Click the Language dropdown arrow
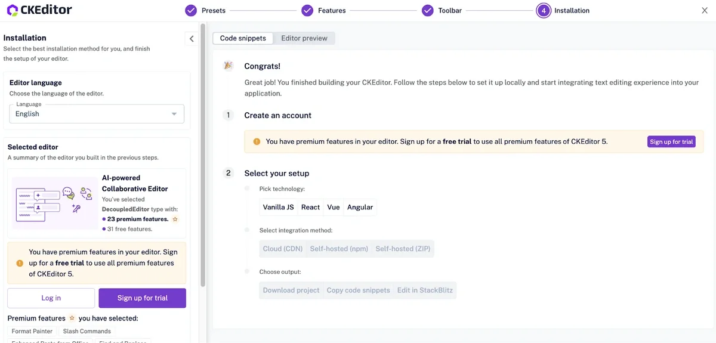Viewport: 716px width, 343px height. click(x=174, y=114)
